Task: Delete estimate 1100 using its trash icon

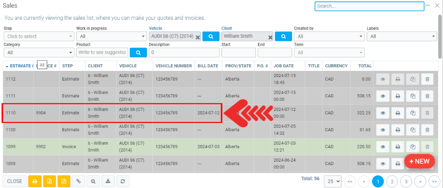Action: 427,130
